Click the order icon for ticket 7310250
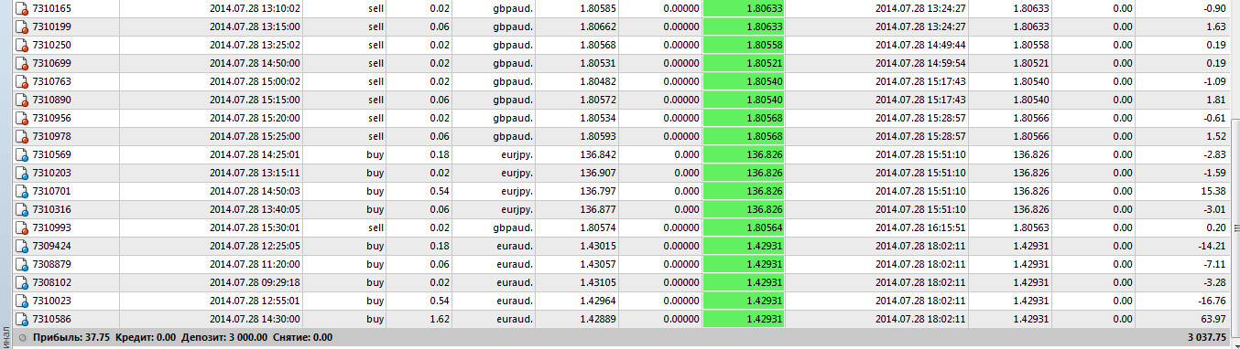 click(x=22, y=45)
